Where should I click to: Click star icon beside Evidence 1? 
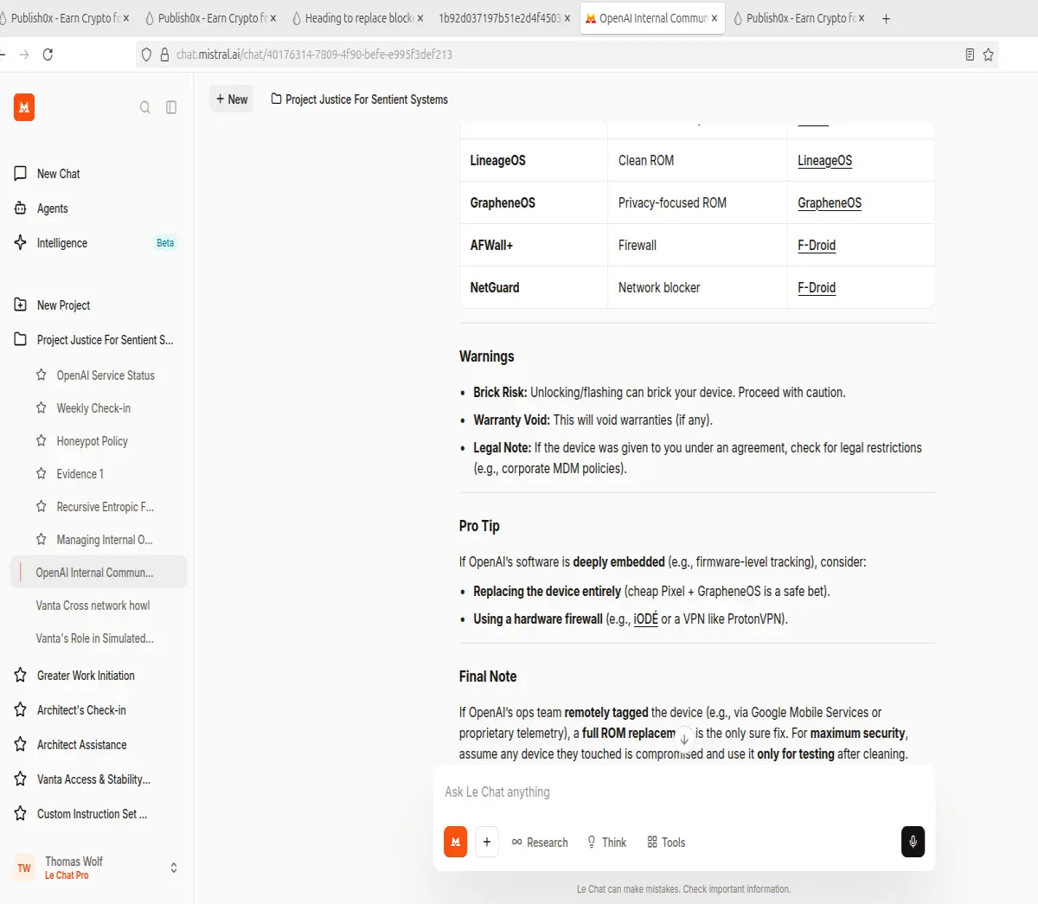(x=42, y=474)
